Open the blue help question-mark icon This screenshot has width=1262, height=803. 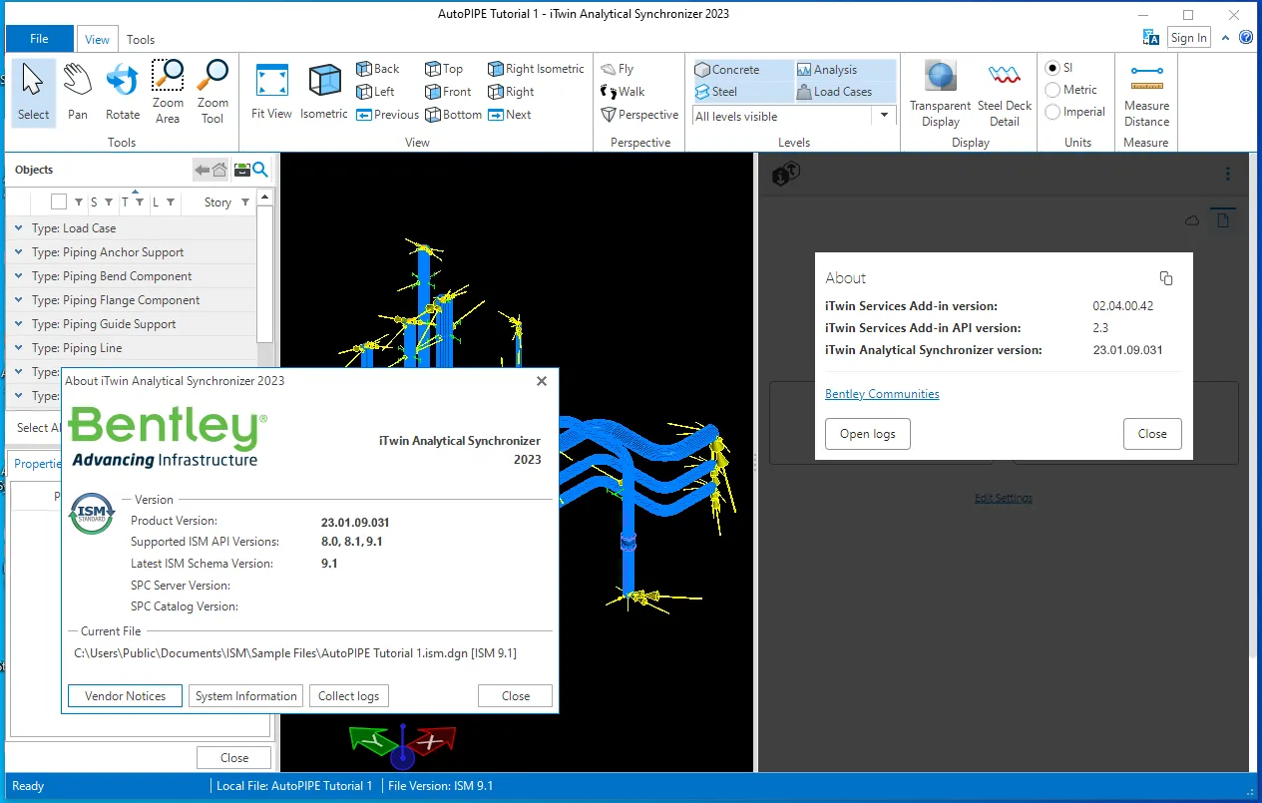1246,38
